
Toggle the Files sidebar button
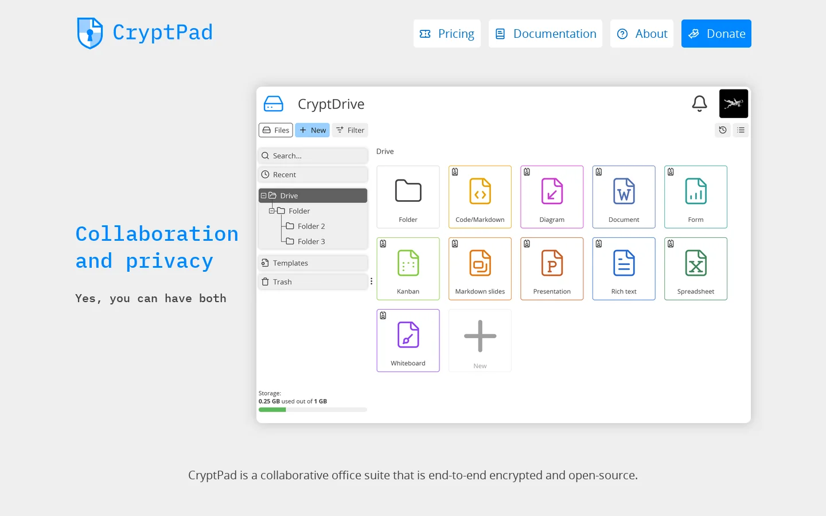[x=276, y=130]
